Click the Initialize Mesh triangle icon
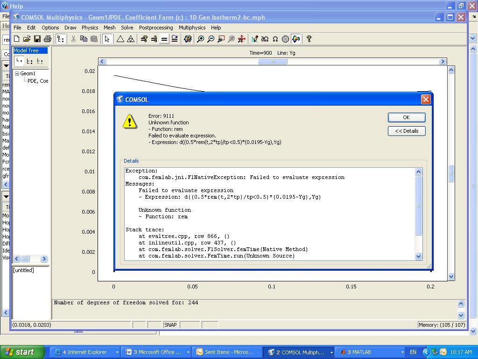Image resolution: width=478 pixels, height=359 pixels. point(120,39)
